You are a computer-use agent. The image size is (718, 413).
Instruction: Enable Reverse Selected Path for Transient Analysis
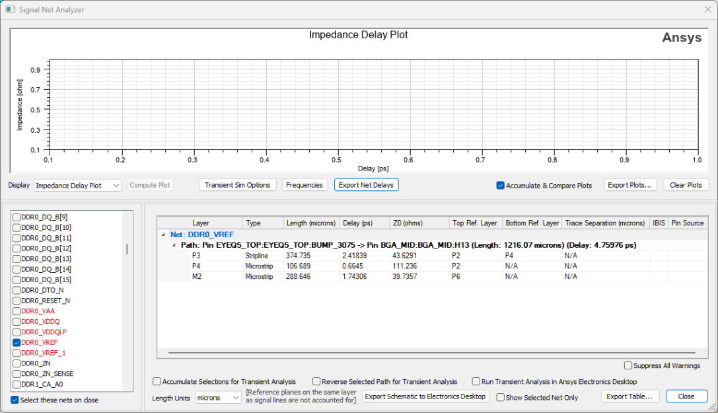(x=316, y=381)
